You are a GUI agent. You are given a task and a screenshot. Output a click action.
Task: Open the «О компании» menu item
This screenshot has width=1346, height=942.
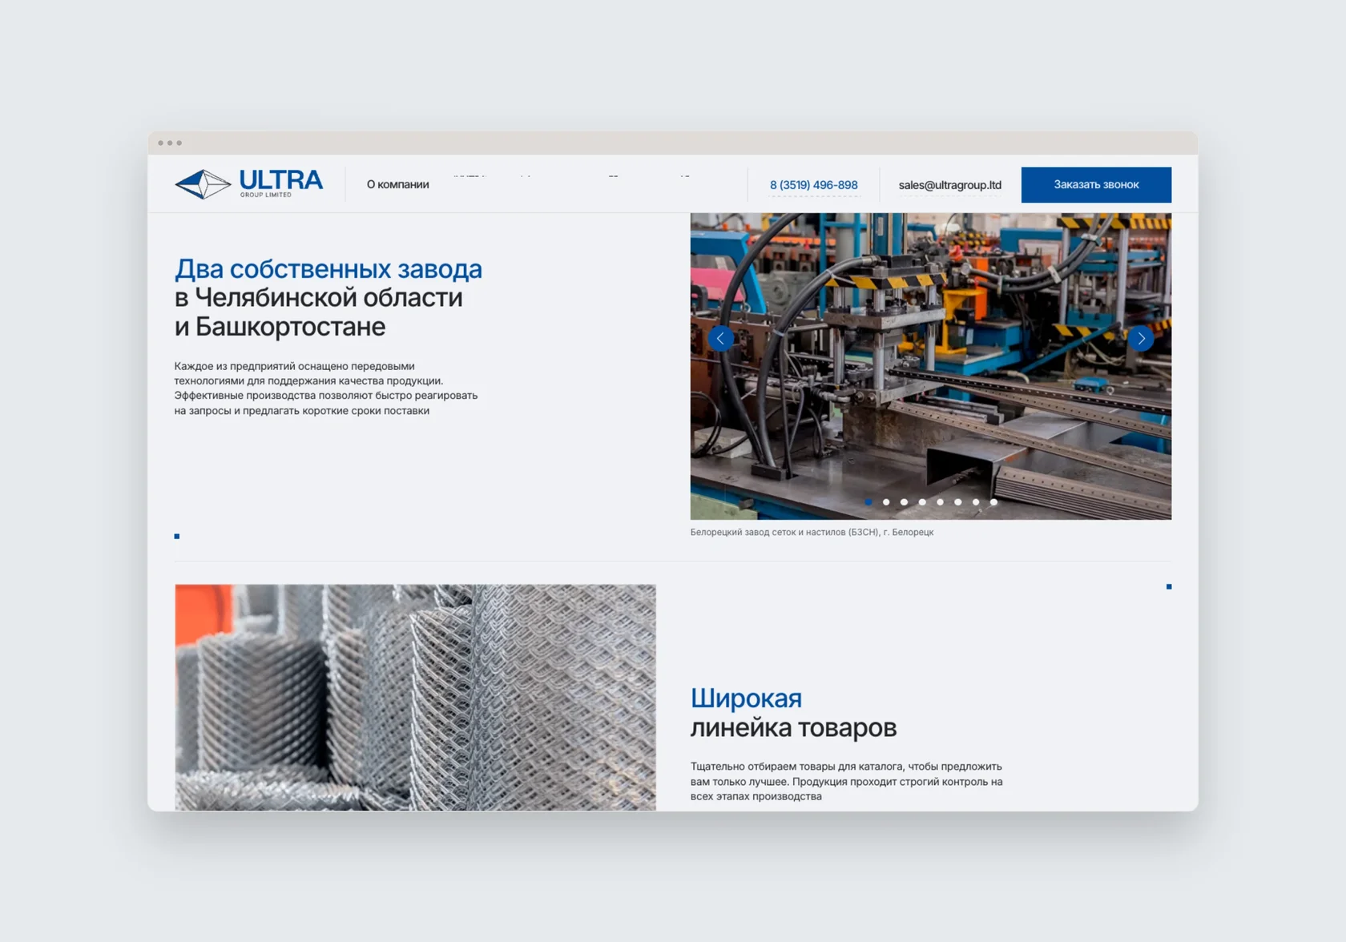[x=397, y=184]
